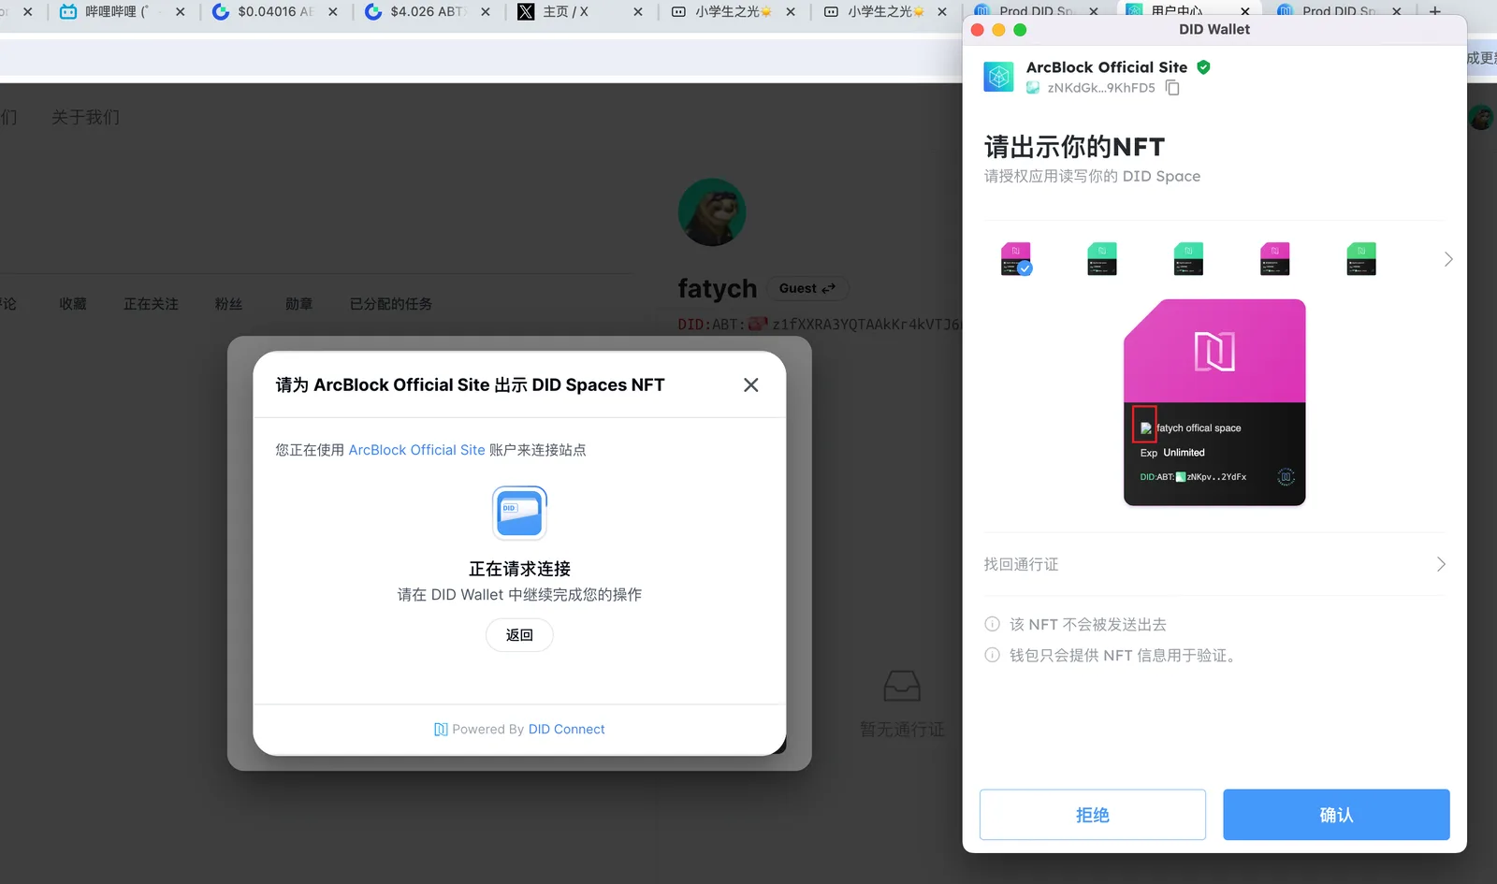Close the $4.026 ABT browser tab

point(486,12)
